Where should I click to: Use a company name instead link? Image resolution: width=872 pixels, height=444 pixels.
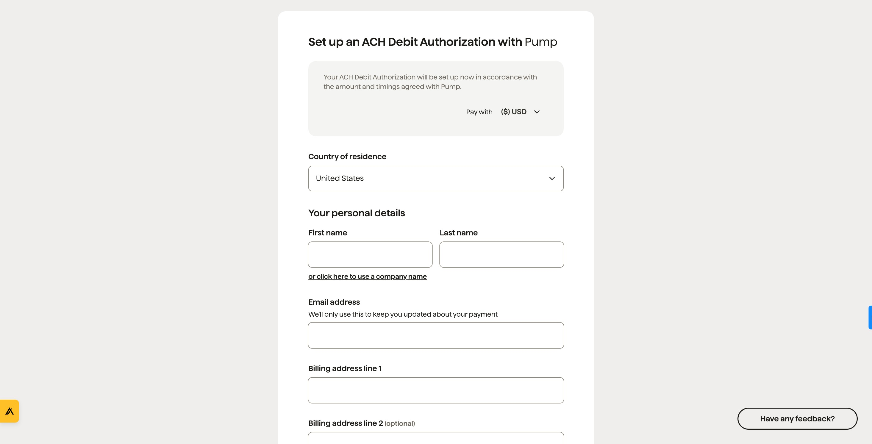367,276
